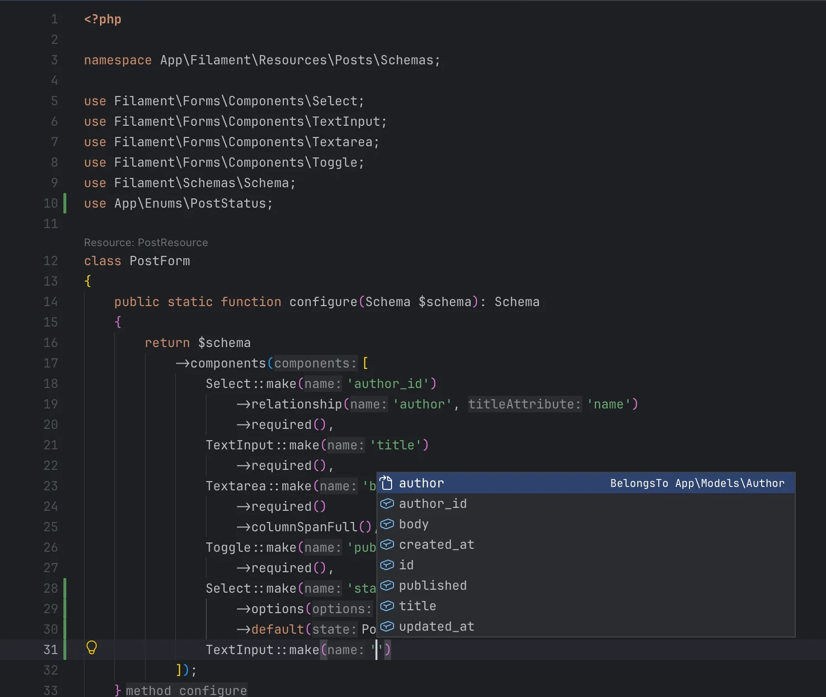Select the author relation icon in completion list
The image size is (826, 697).
pyautogui.click(x=387, y=483)
